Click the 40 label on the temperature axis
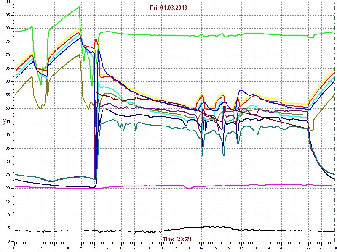 tap(8, 135)
